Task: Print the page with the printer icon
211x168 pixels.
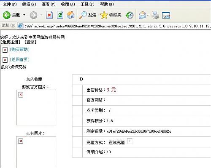Action: (x=155, y=15)
